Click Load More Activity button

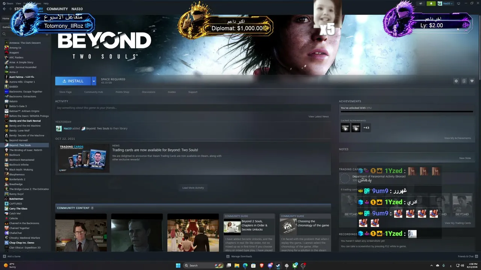[x=193, y=188]
